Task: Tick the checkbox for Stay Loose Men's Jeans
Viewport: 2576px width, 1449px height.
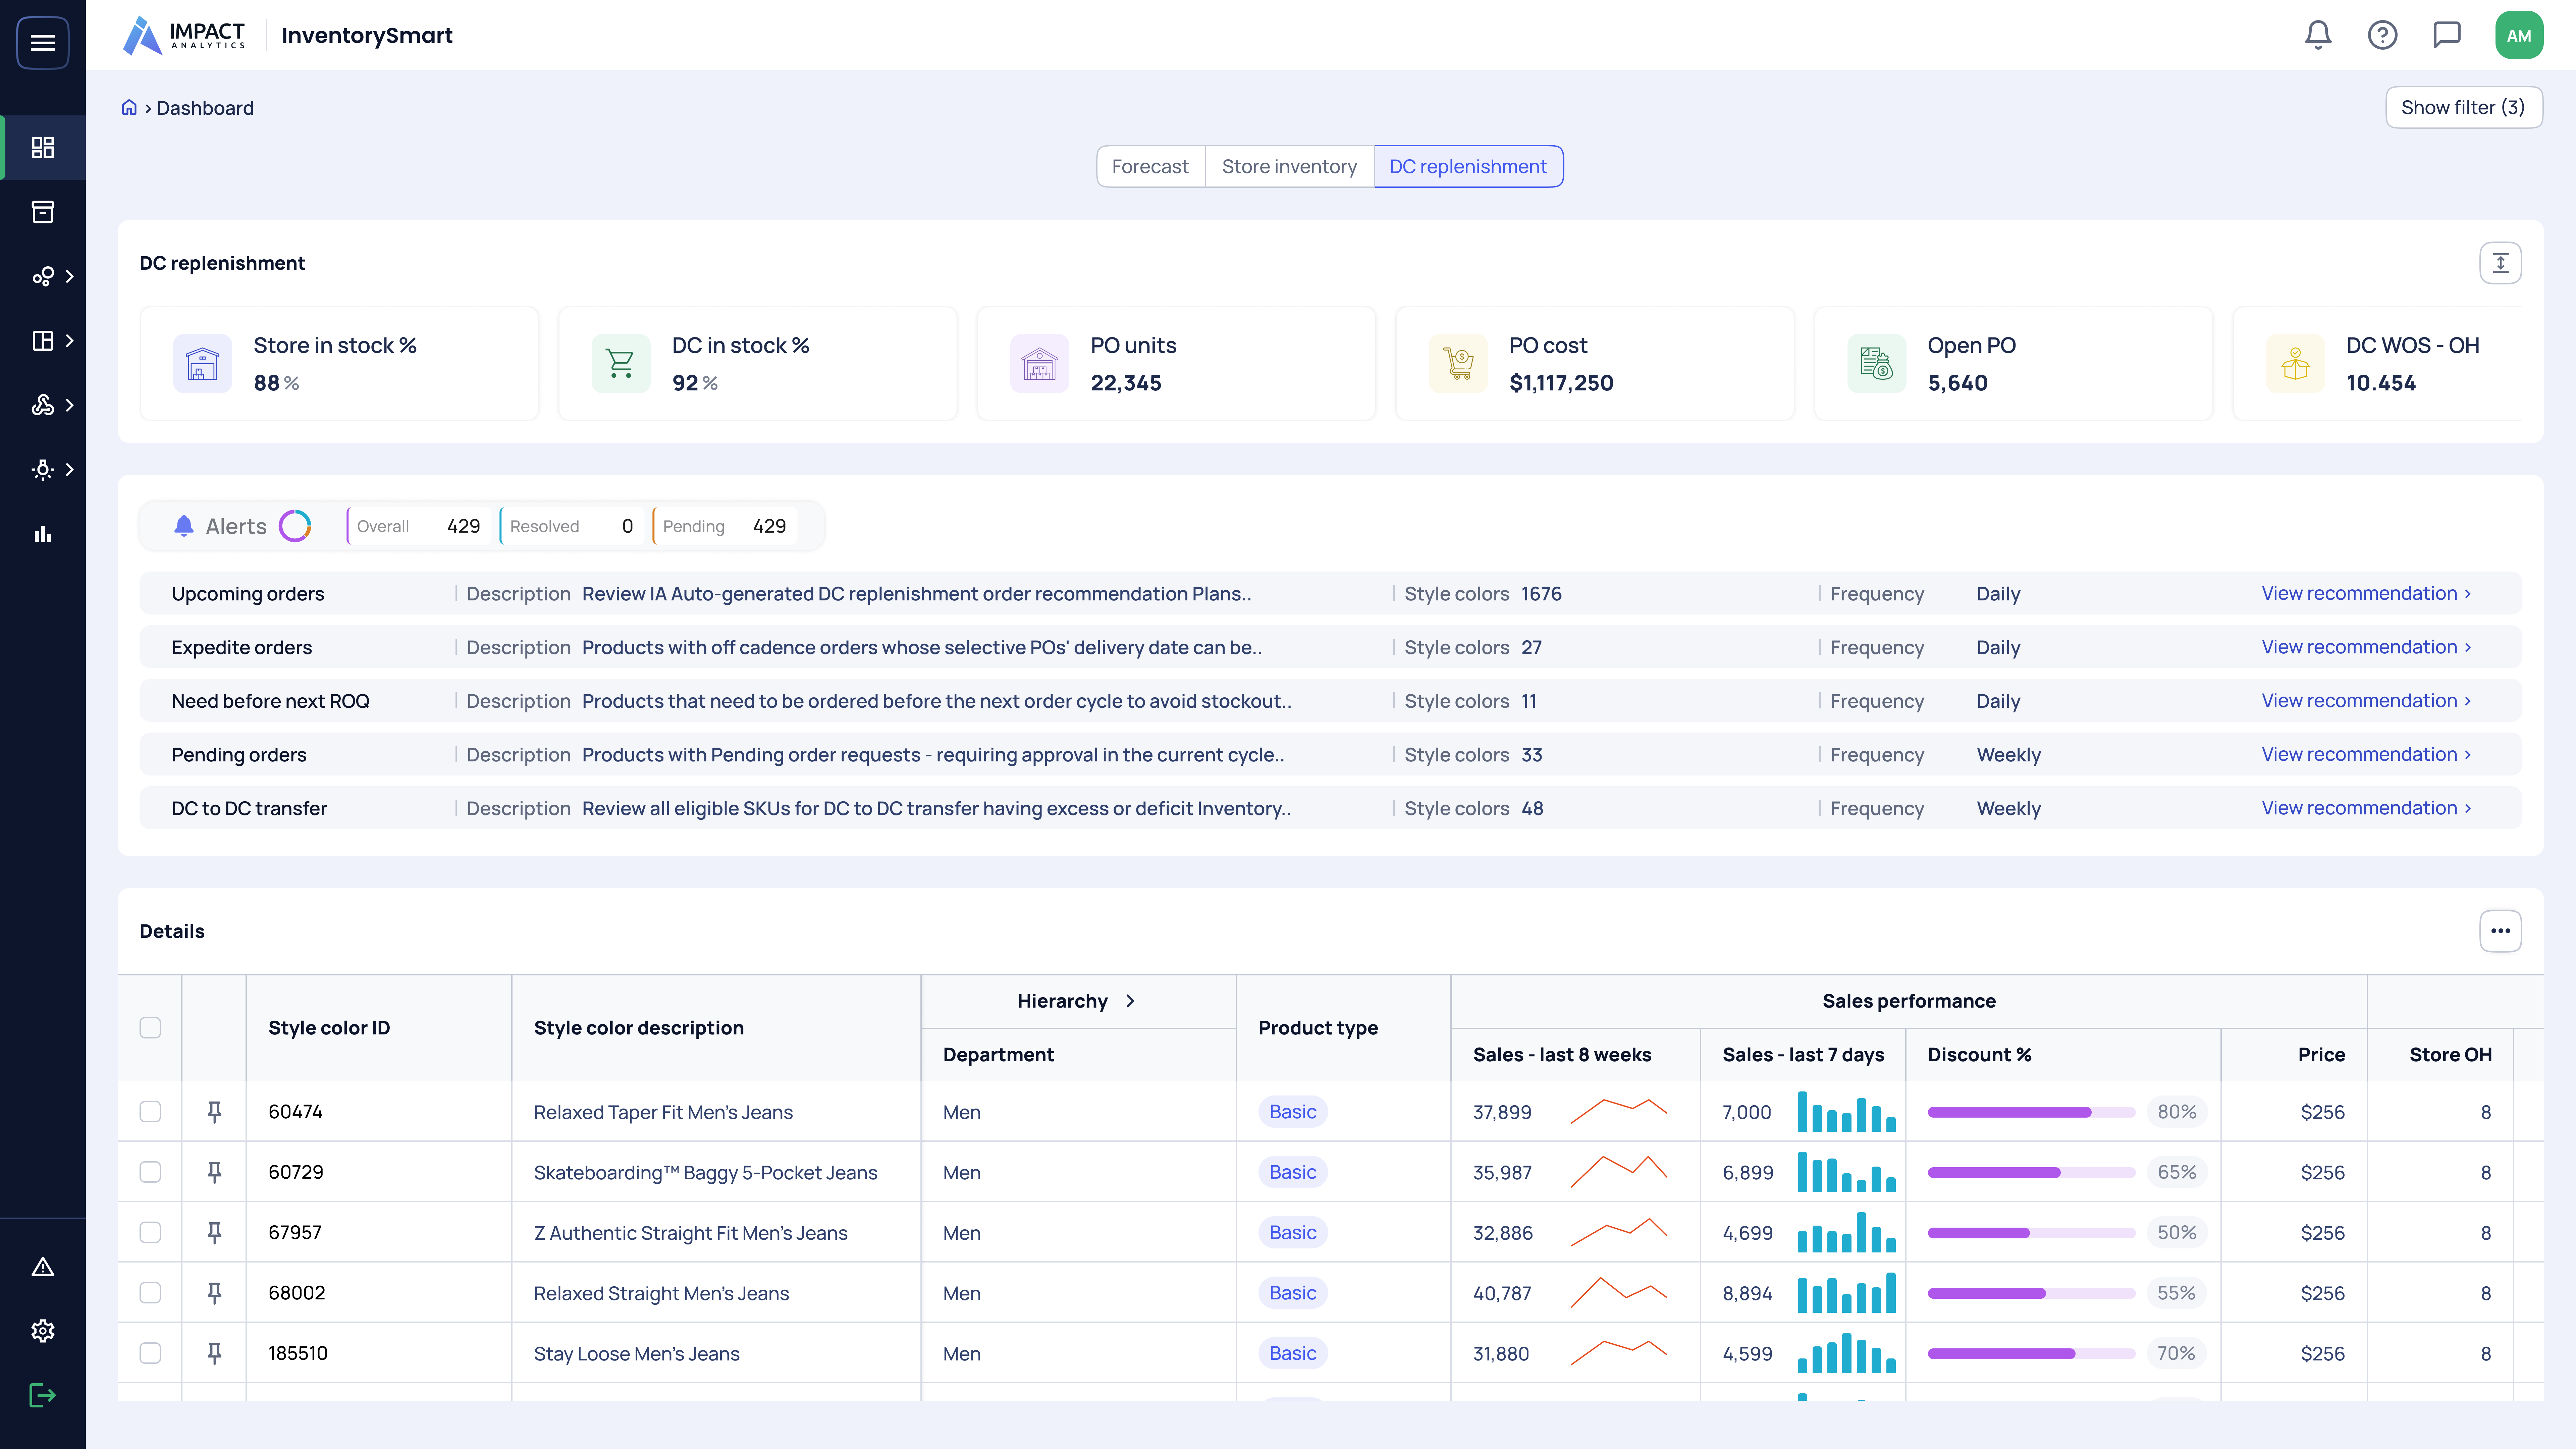Action: (150, 1353)
